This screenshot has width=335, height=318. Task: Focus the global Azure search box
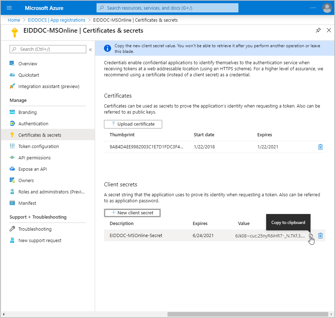pos(167,8)
